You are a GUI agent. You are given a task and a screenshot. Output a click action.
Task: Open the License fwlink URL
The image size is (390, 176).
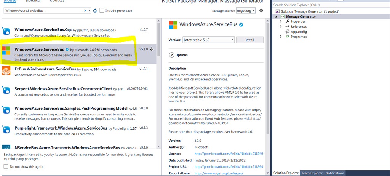(229, 154)
